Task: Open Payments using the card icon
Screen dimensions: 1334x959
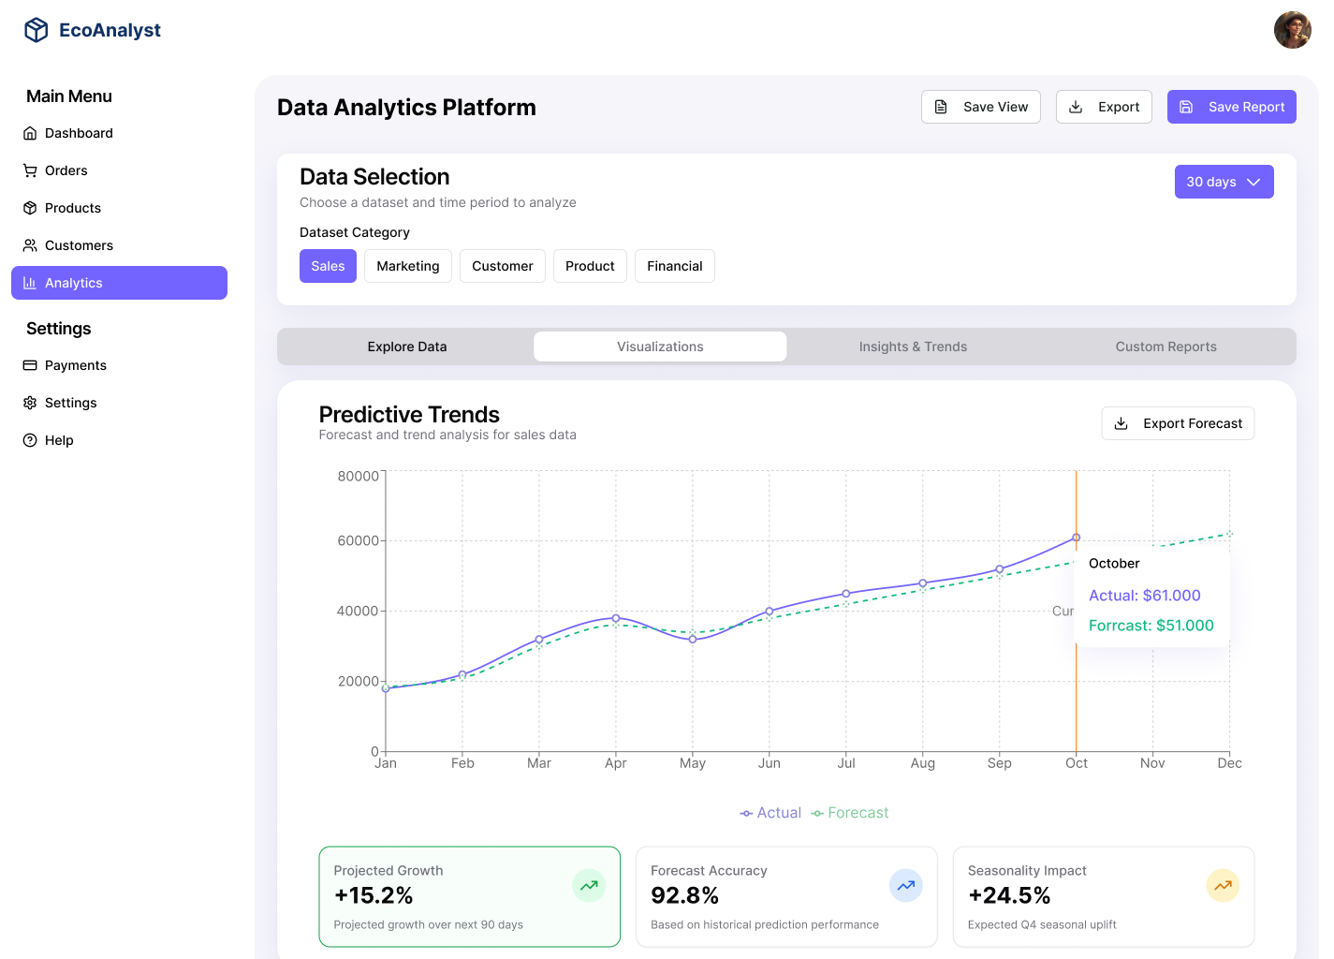Action: pyautogui.click(x=30, y=365)
